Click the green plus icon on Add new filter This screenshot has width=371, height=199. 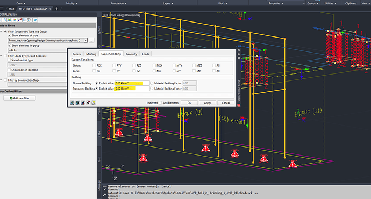coord(11,98)
